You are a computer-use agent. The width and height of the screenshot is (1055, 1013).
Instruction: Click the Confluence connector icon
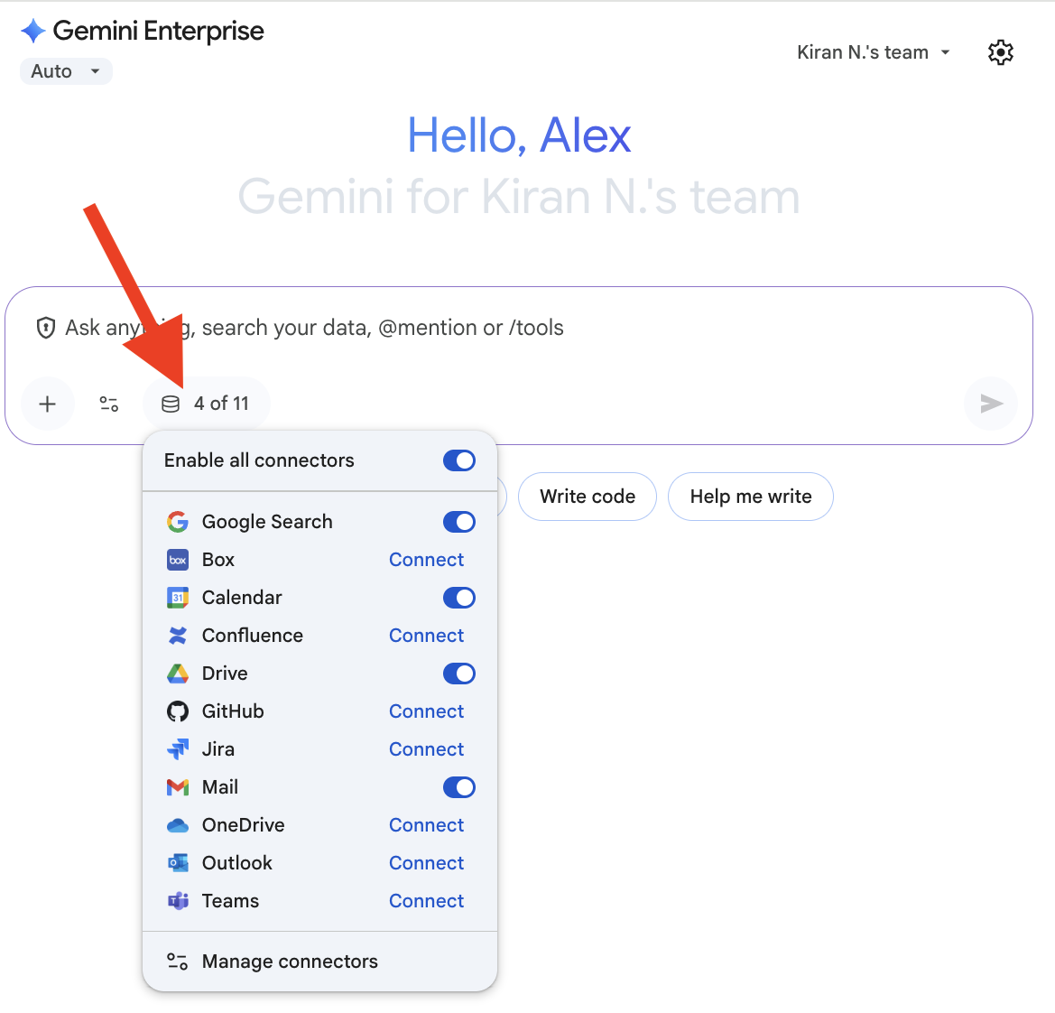coord(178,636)
